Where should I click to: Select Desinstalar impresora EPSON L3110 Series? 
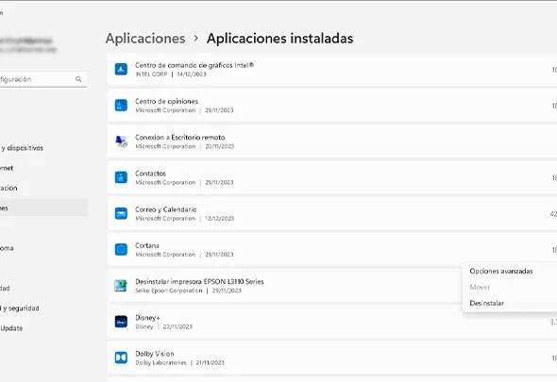click(199, 281)
